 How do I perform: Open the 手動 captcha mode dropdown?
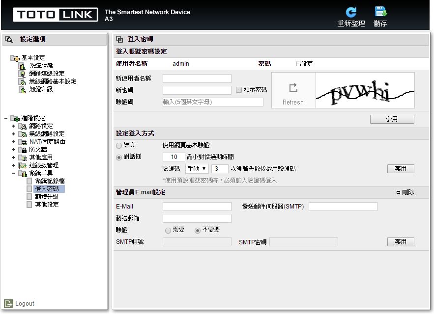click(x=197, y=169)
